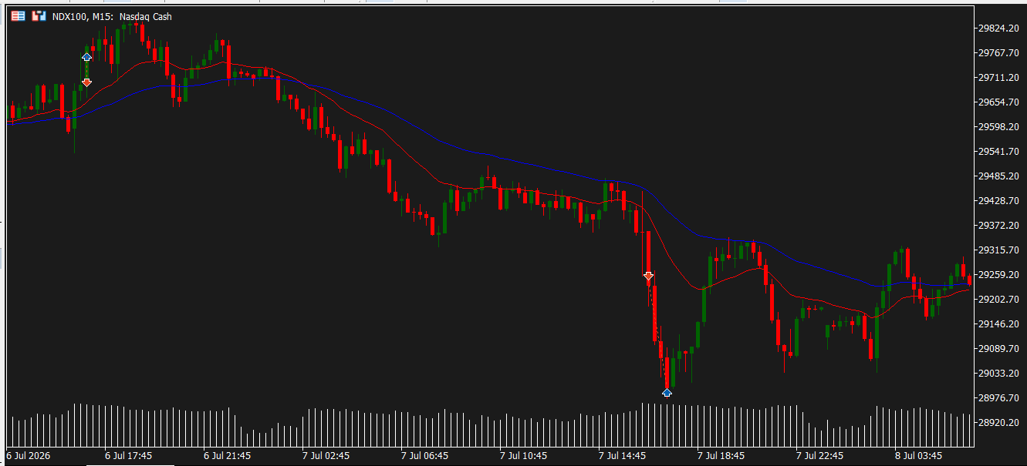Image resolution: width=1027 pixels, height=466 pixels.
Task: Click the 29541.70 price label
Action: click(x=998, y=152)
